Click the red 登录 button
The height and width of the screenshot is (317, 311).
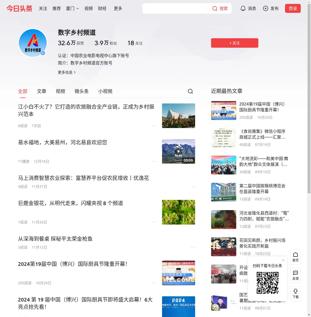(x=293, y=8)
